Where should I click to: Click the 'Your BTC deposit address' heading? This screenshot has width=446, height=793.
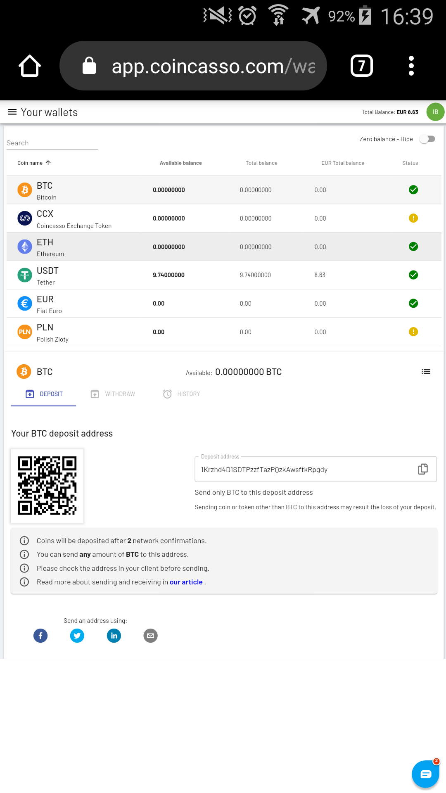(62, 433)
